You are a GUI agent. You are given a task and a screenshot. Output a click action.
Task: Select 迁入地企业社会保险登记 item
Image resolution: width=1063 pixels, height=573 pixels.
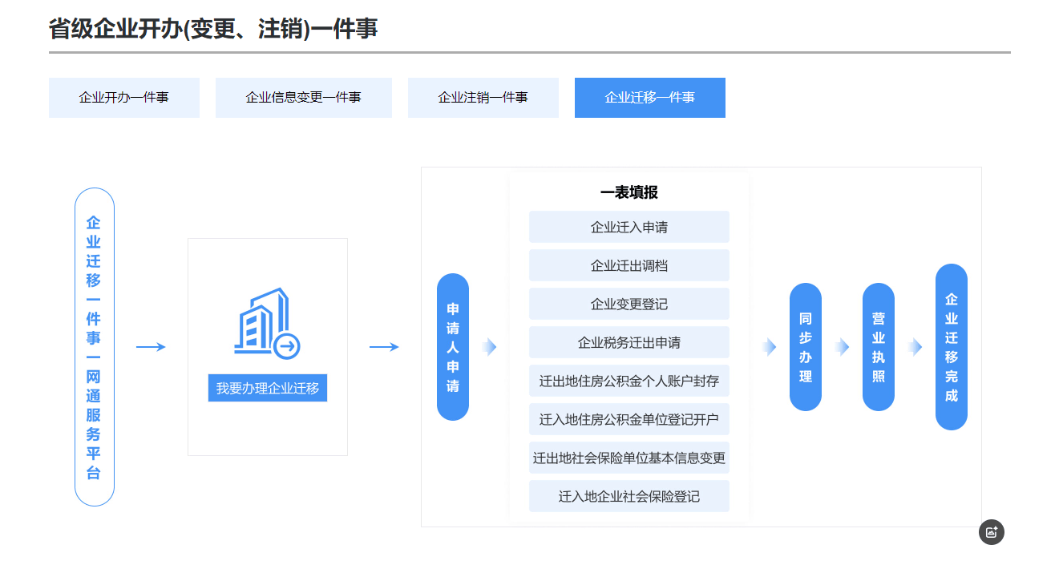click(629, 496)
